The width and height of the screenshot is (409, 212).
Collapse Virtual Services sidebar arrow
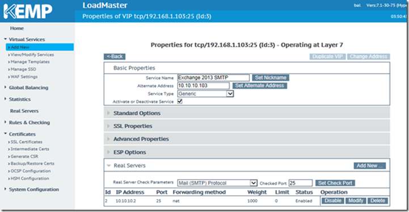coord(5,39)
